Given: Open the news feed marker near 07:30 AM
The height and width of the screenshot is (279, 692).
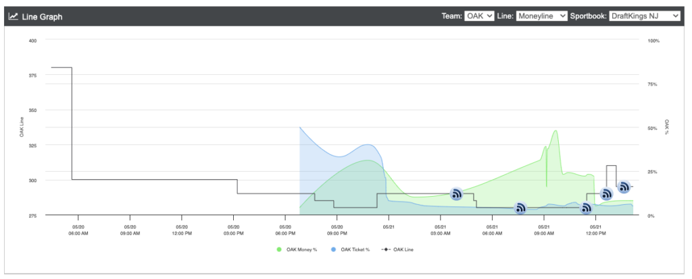Looking at the screenshot, I should [x=521, y=208].
